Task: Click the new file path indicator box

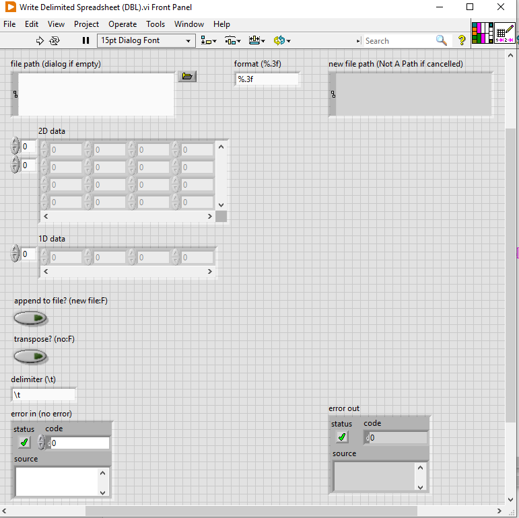Action: pyautogui.click(x=414, y=95)
